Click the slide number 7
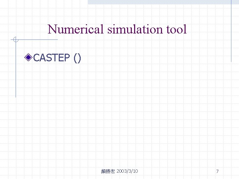This screenshot has height=179, width=239. 217,171
